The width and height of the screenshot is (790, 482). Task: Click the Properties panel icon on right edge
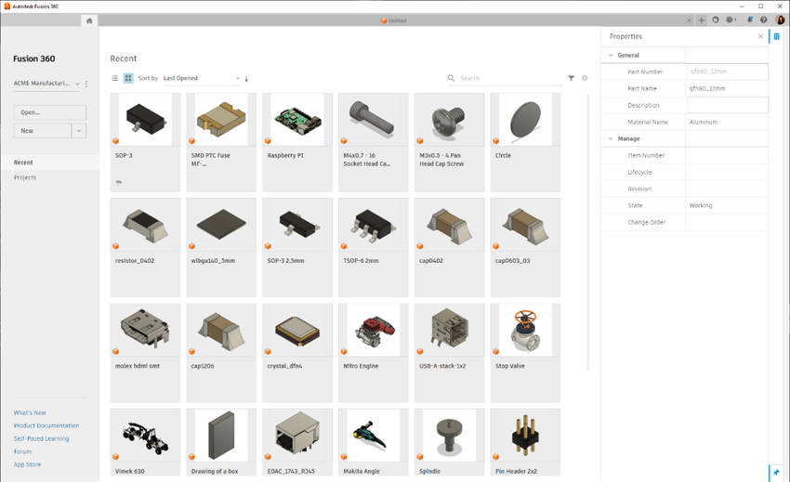(777, 37)
